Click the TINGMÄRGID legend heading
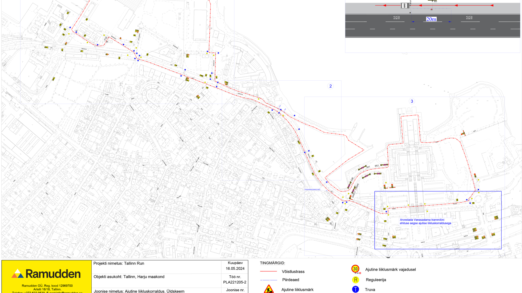Image resolution: width=522 pixels, height=293 pixels. (272, 263)
